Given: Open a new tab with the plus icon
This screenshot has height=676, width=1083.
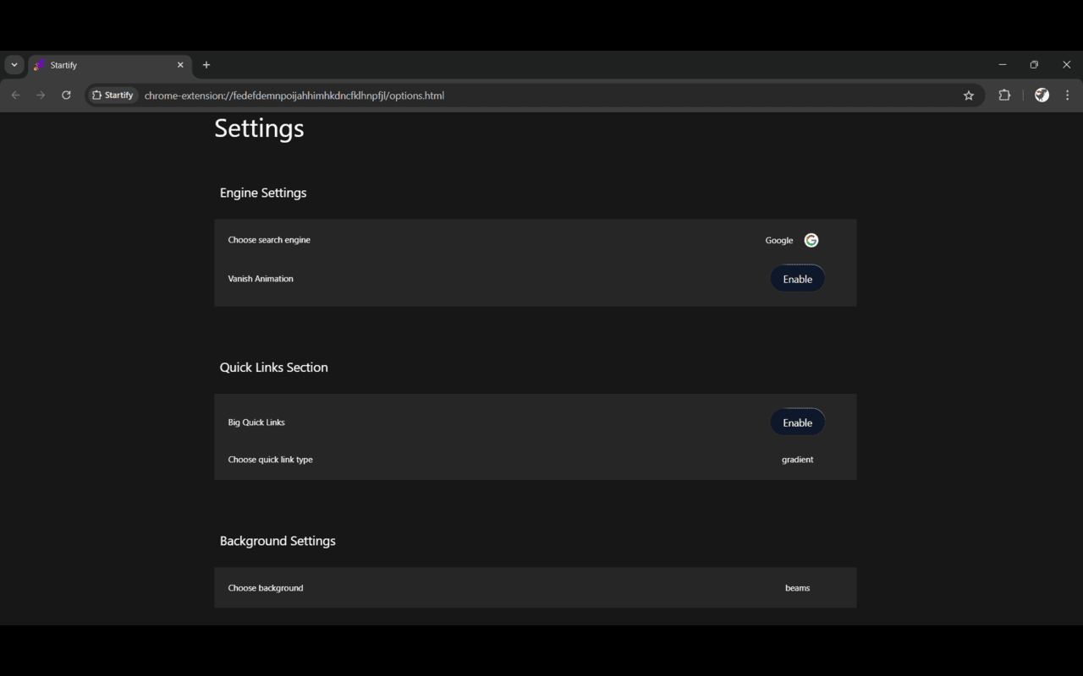Looking at the screenshot, I should (206, 65).
